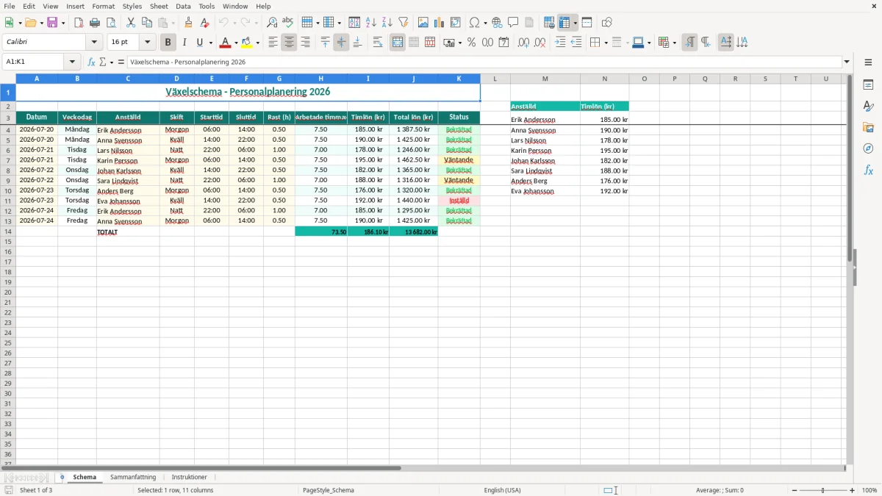Toggle Bold formatting
882x496 pixels.
click(x=168, y=43)
